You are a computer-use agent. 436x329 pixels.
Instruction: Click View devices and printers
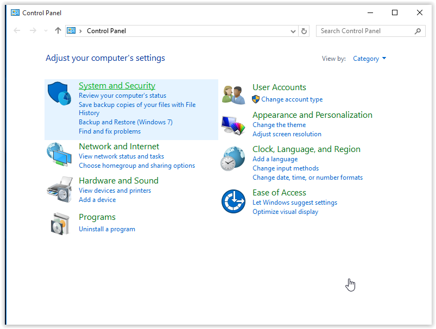[x=115, y=191]
